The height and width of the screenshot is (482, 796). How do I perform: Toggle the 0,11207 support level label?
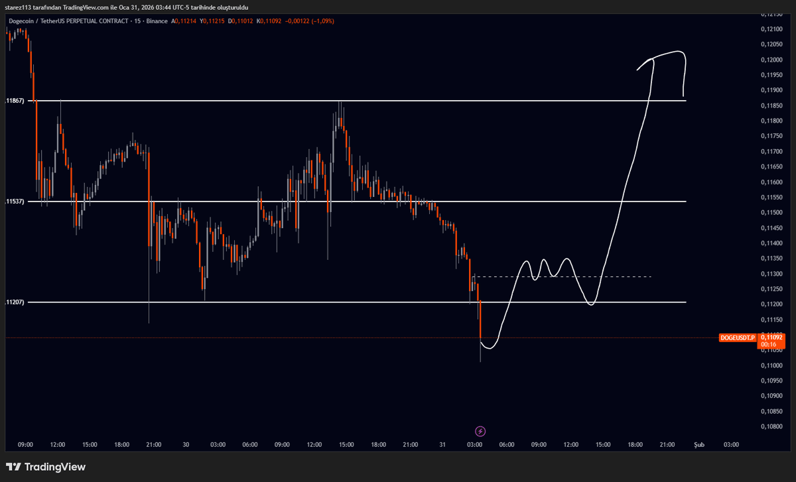(16, 302)
